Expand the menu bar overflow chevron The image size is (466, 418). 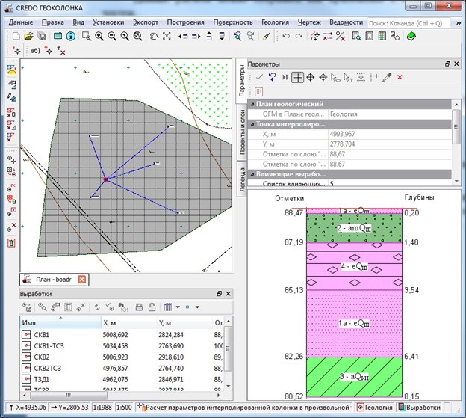click(459, 23)
